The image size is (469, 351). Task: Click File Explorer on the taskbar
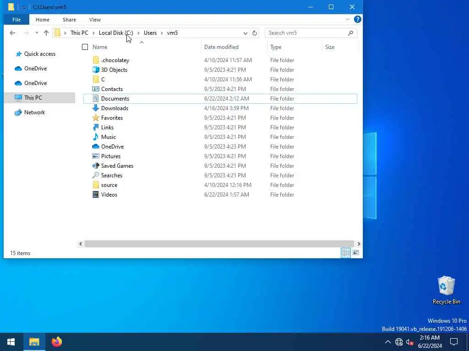tap(34, 342)
